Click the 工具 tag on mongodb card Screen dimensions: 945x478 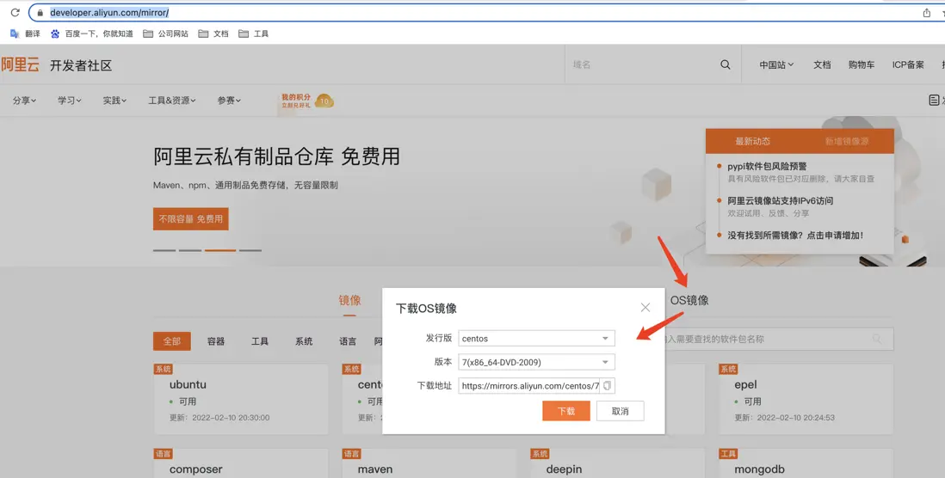point(728,454)
